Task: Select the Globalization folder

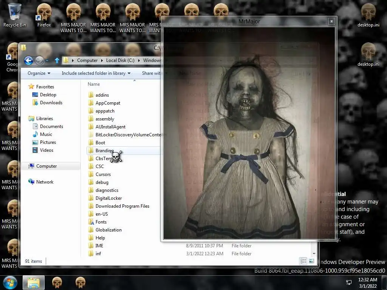Action: pyautogui.click(x=105, y=230)
